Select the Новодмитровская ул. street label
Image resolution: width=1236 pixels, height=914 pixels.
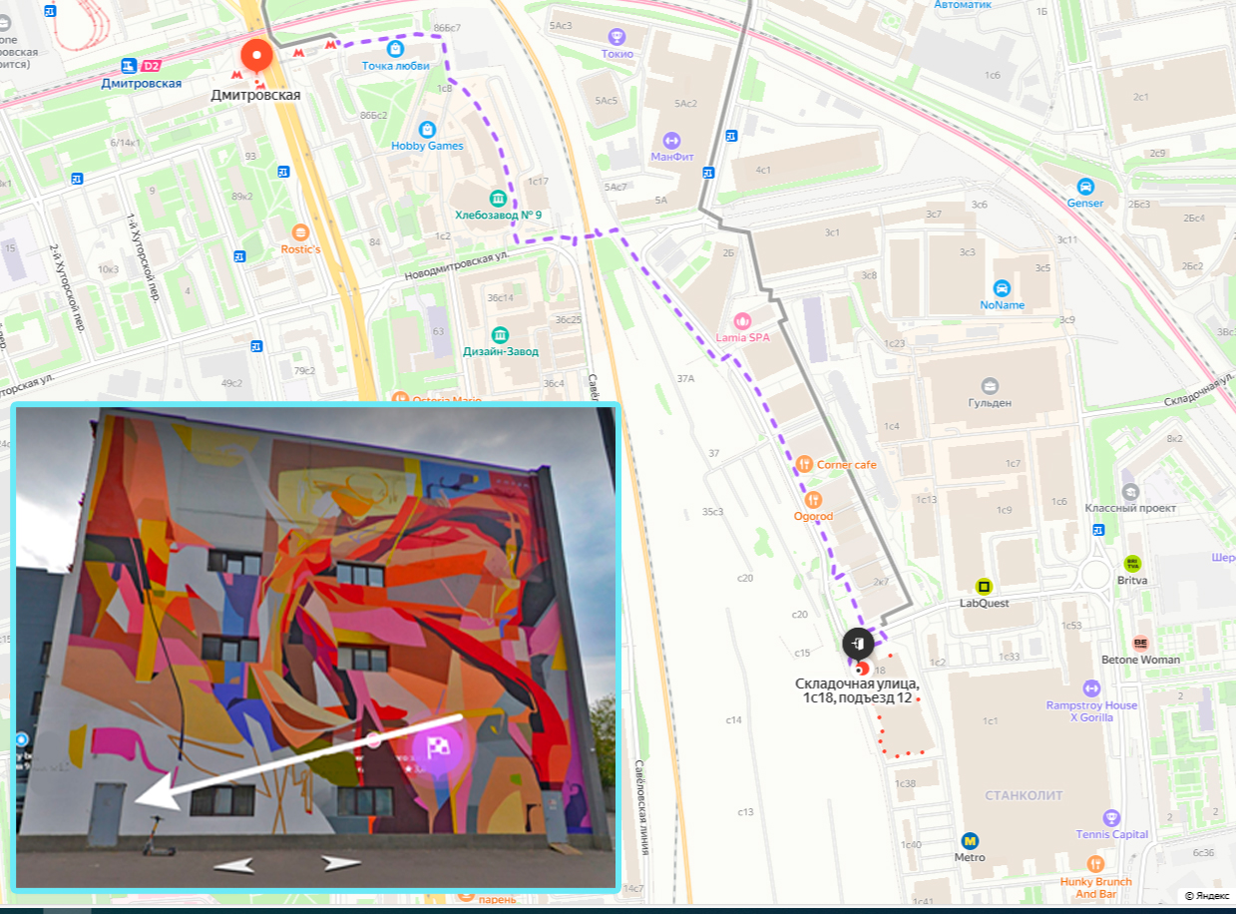[457, 266]
